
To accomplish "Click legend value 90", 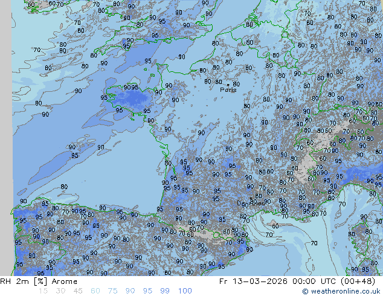I will 130,291.
